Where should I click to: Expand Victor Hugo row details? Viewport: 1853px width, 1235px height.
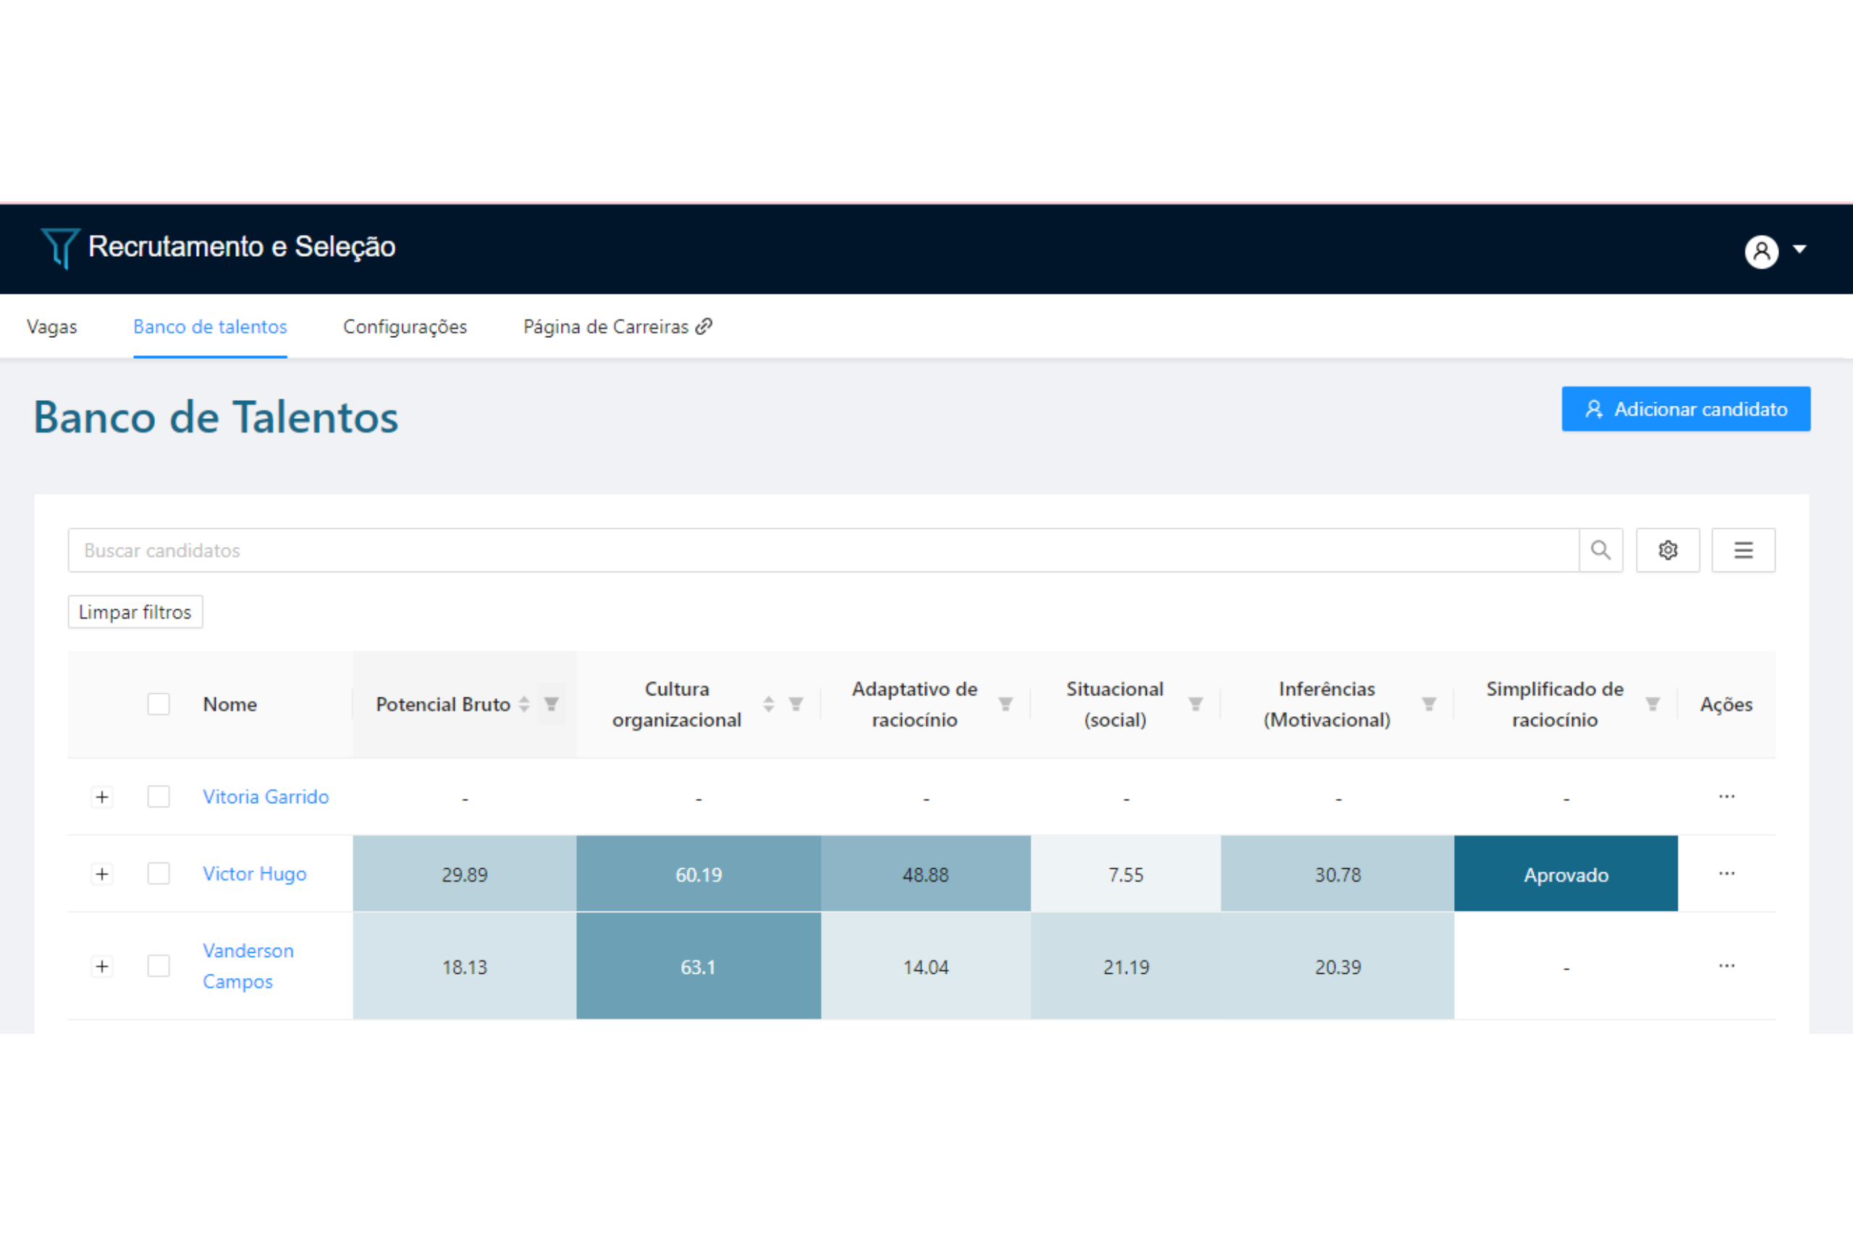point(101,873)
